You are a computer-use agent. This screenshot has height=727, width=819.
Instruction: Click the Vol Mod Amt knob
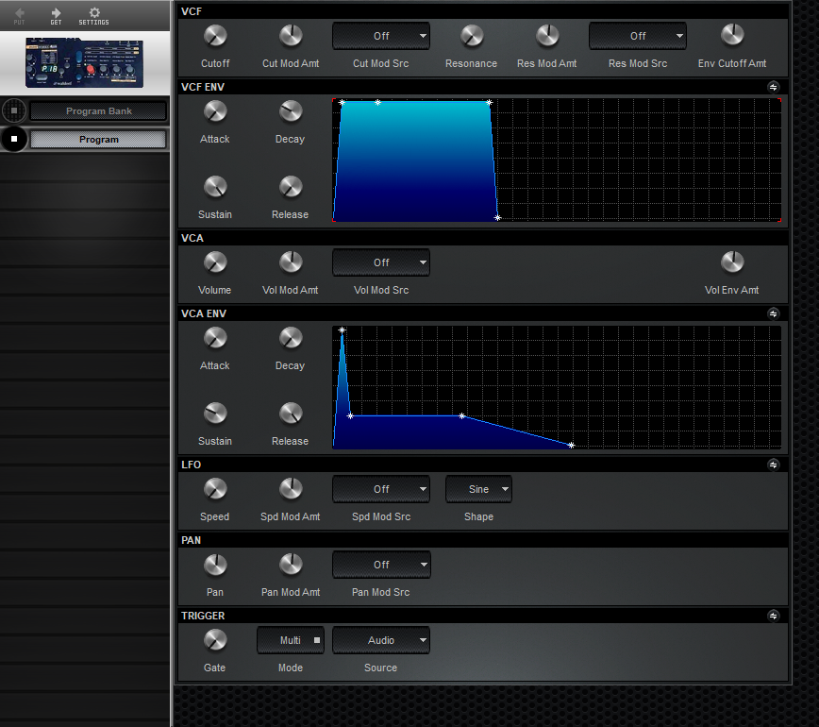point(291,262)
